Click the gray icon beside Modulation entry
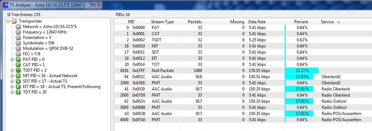The width and height of the screenshot is (372, 131). (18, 48)
